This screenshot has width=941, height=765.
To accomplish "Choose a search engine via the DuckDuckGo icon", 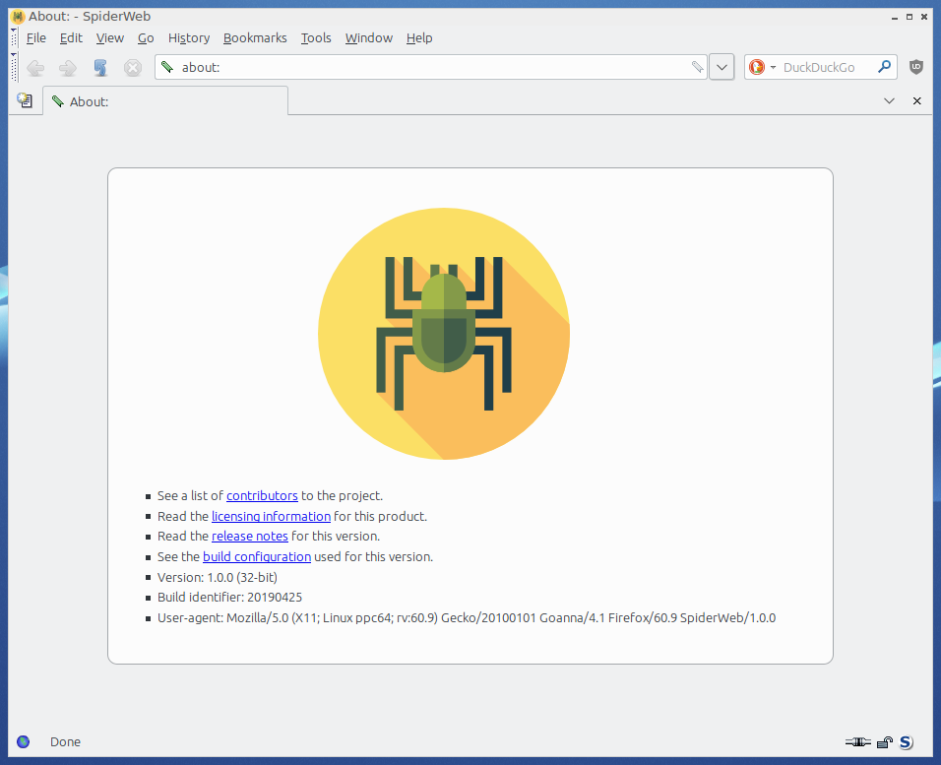I will point(757,67).
